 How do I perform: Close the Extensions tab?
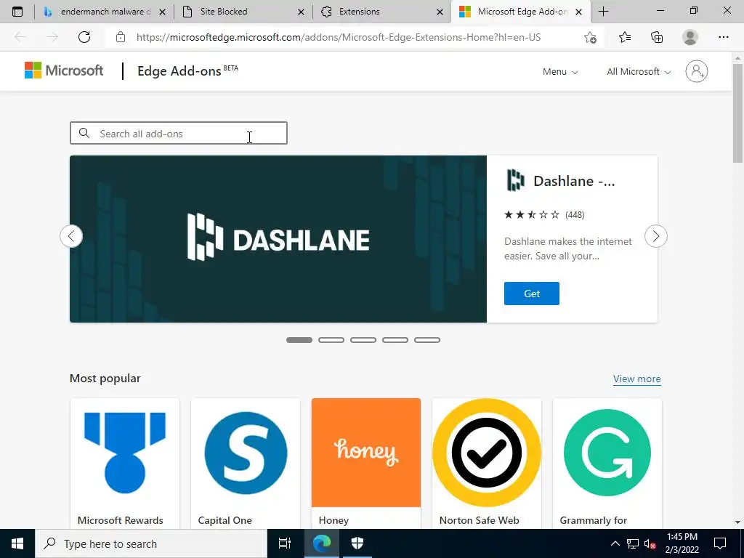click(440, 12)
